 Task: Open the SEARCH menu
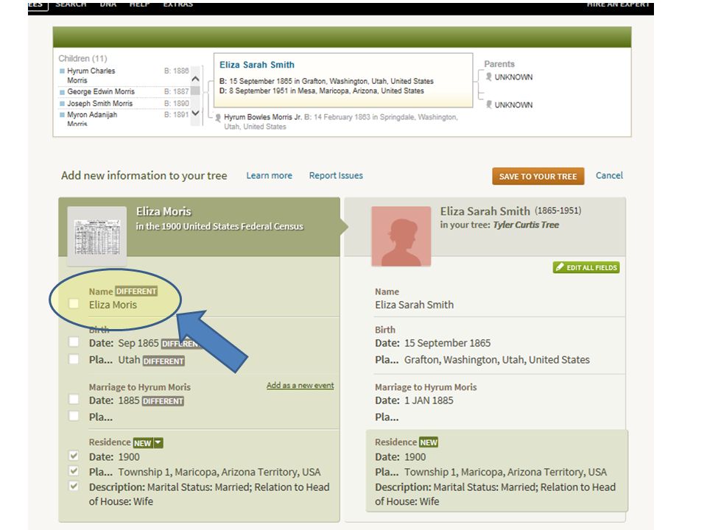tap(71, 4)
